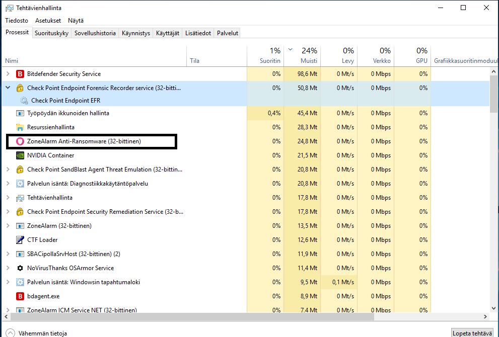Expand Endpoint Security Remediation Service row
499x337 pixels.
click(x=8, y=212)
